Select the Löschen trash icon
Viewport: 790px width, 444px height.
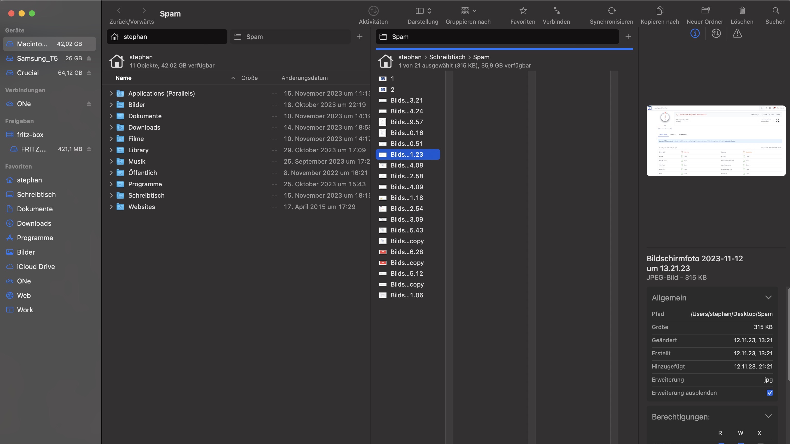[x=742, y=11]
